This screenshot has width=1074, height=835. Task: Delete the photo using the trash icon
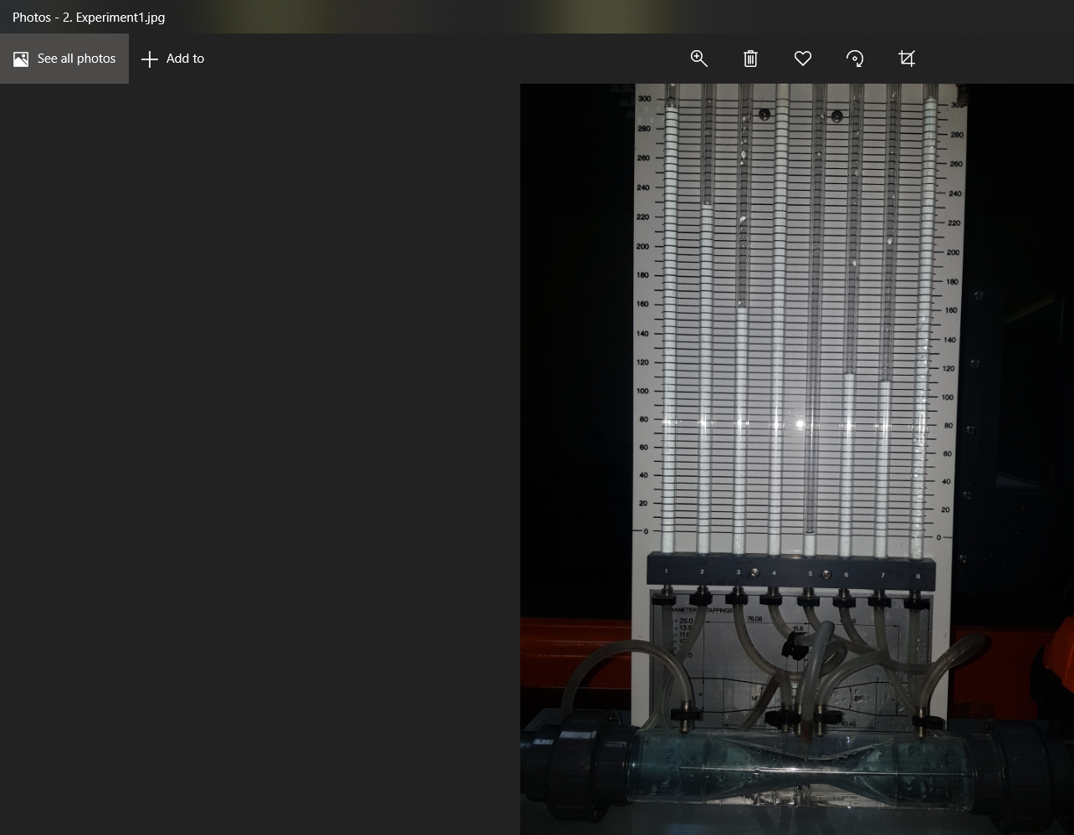click(x=750, y=59)
